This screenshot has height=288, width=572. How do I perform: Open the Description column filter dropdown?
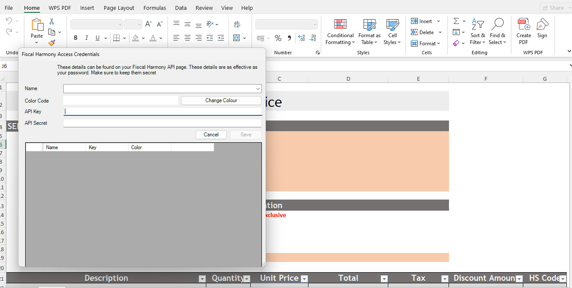click(202, 279)
